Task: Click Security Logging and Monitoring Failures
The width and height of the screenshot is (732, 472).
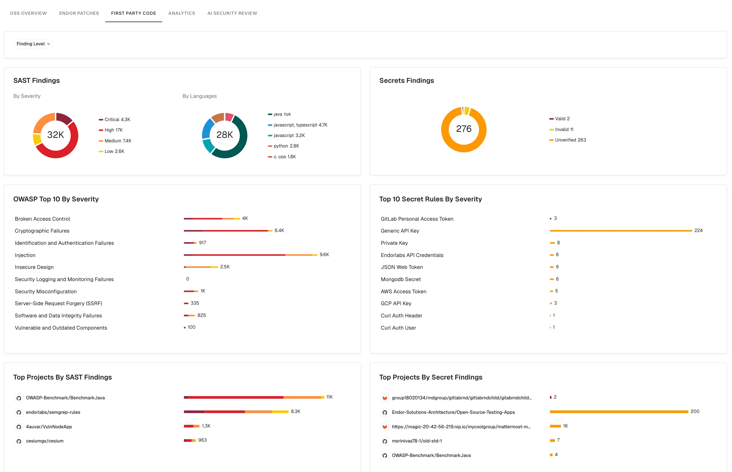Action: tap(64, 279)
